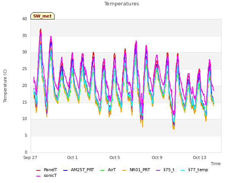
Task: Toggle the li77_temp legend entry
Action: click(194, 170)
